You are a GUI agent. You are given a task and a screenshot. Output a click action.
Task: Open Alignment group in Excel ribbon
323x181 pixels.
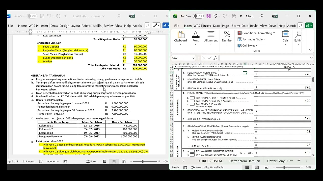tap(211, 38)
